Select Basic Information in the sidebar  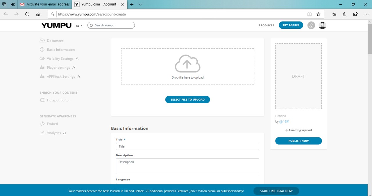click(x=61, y=50)
